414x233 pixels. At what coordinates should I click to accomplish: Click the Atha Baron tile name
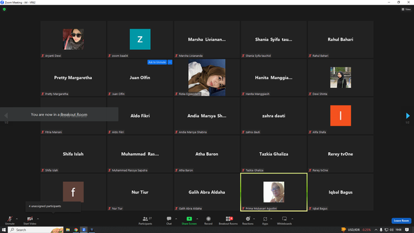[207, 154]
